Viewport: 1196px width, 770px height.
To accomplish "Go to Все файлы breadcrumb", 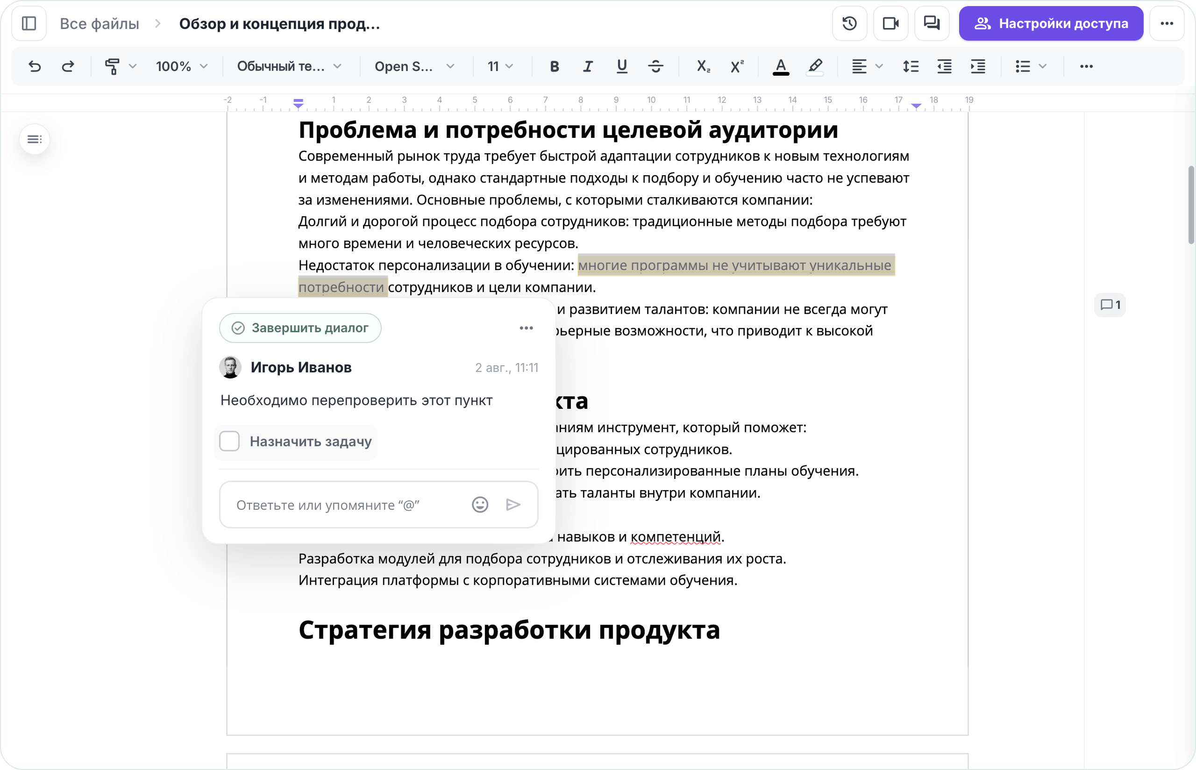I will (100, 23).
